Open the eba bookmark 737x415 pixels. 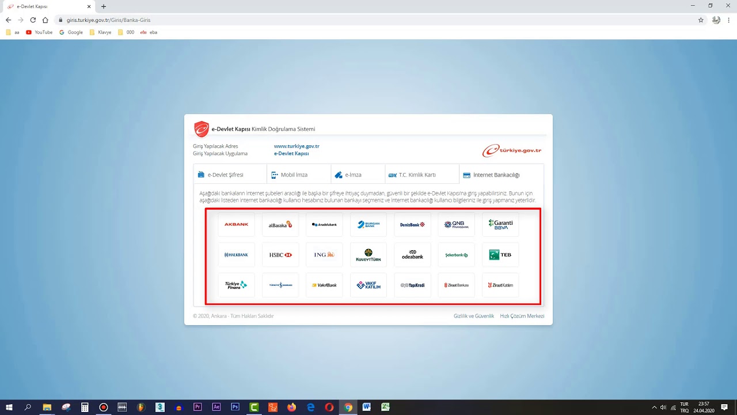point(149,32)
